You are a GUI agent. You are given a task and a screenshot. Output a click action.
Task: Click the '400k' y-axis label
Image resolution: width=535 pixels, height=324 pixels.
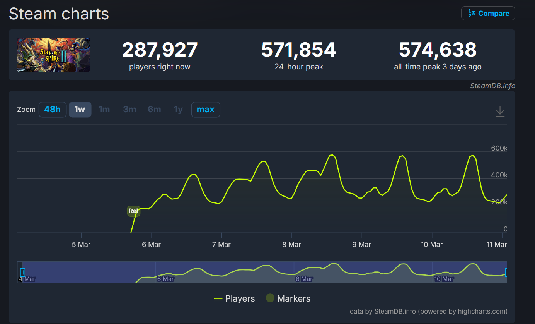pos(499,175)
